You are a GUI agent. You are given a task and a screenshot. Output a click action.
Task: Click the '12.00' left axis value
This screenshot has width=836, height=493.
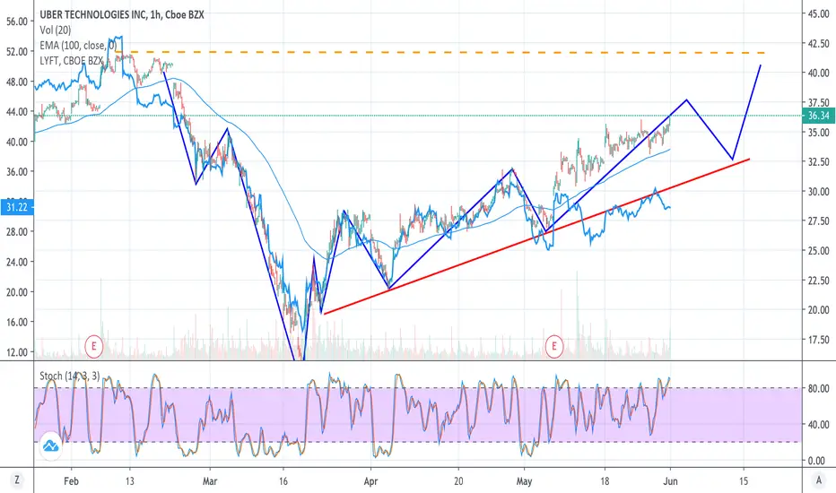click(16, 352)
